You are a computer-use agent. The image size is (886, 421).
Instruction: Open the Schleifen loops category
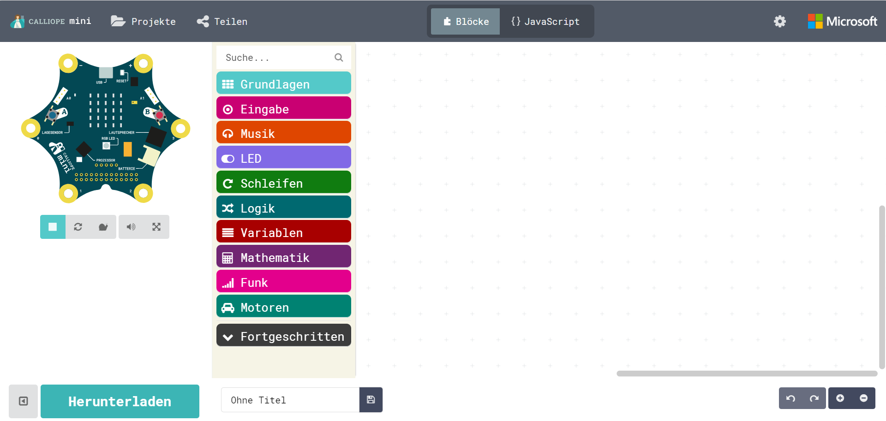283,183
